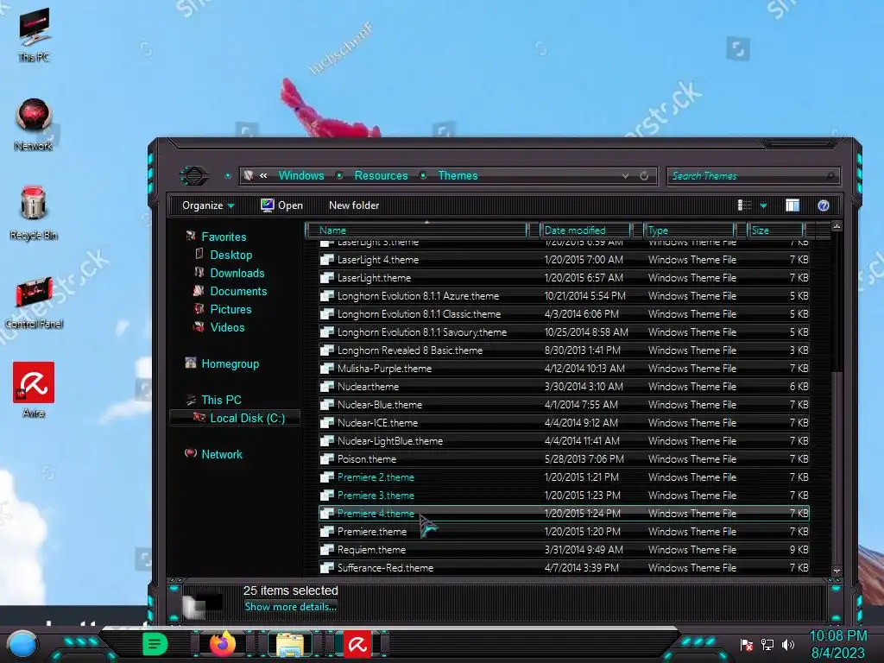Screen dimensions: 884x663
Task: Open Network in navigation pane
Action: pos(222,454)
